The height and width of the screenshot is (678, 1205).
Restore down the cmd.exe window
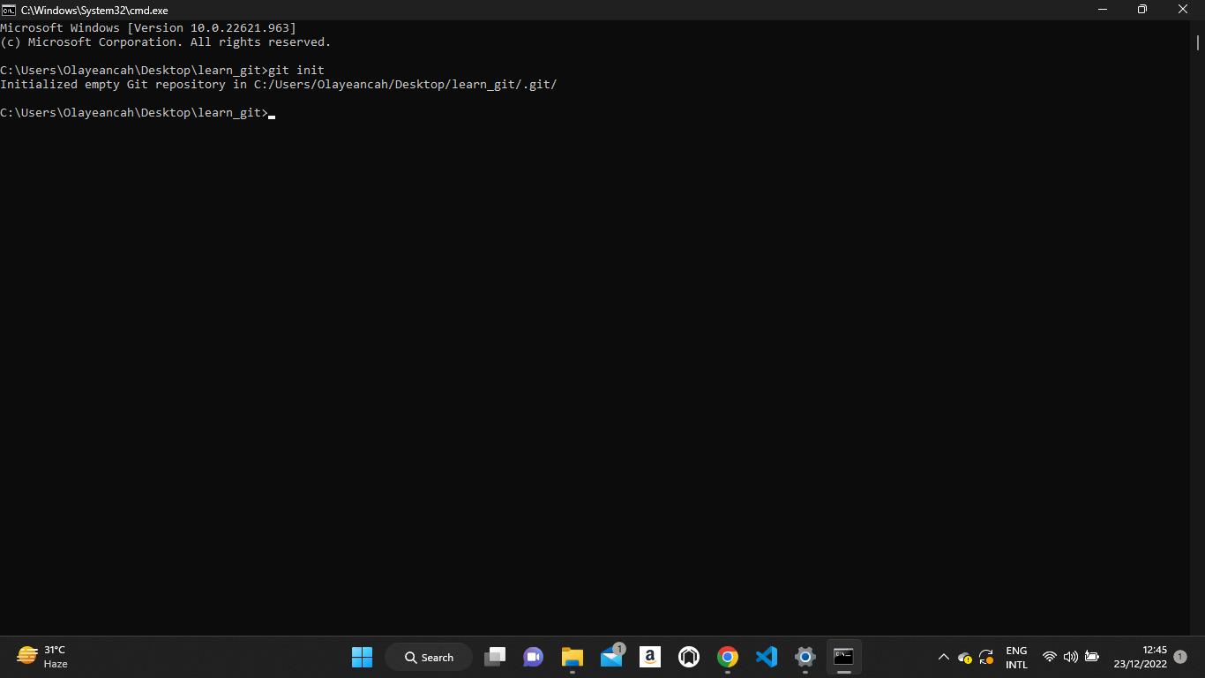click(x=1142, y=10)
